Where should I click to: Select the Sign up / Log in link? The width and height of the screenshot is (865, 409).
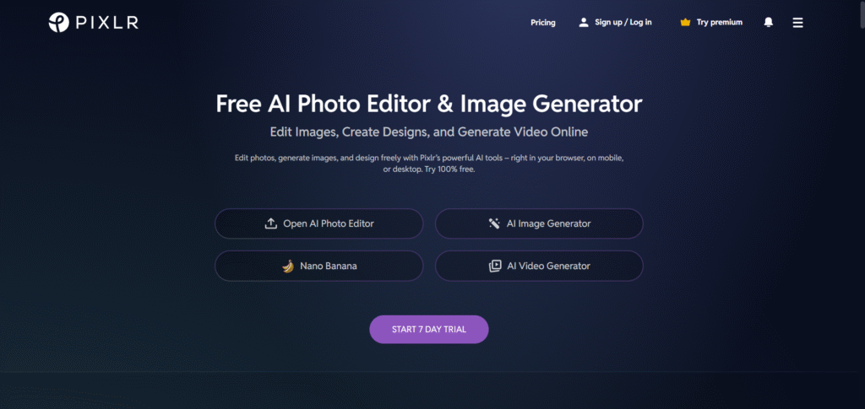coord(623,23)
